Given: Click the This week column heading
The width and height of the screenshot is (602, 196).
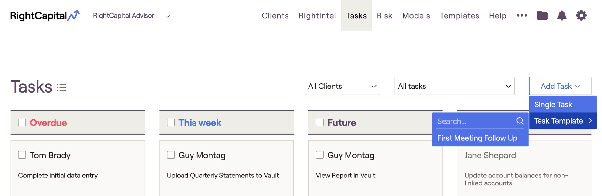Looking at the screenshot, I should (x=200, y=123).
